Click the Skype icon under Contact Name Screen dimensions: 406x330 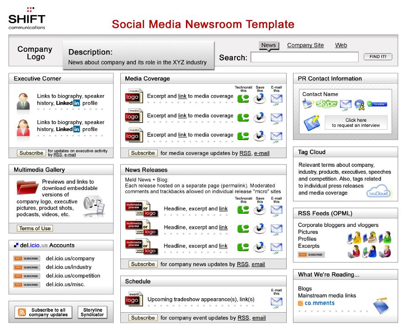[x=327, y=104]
